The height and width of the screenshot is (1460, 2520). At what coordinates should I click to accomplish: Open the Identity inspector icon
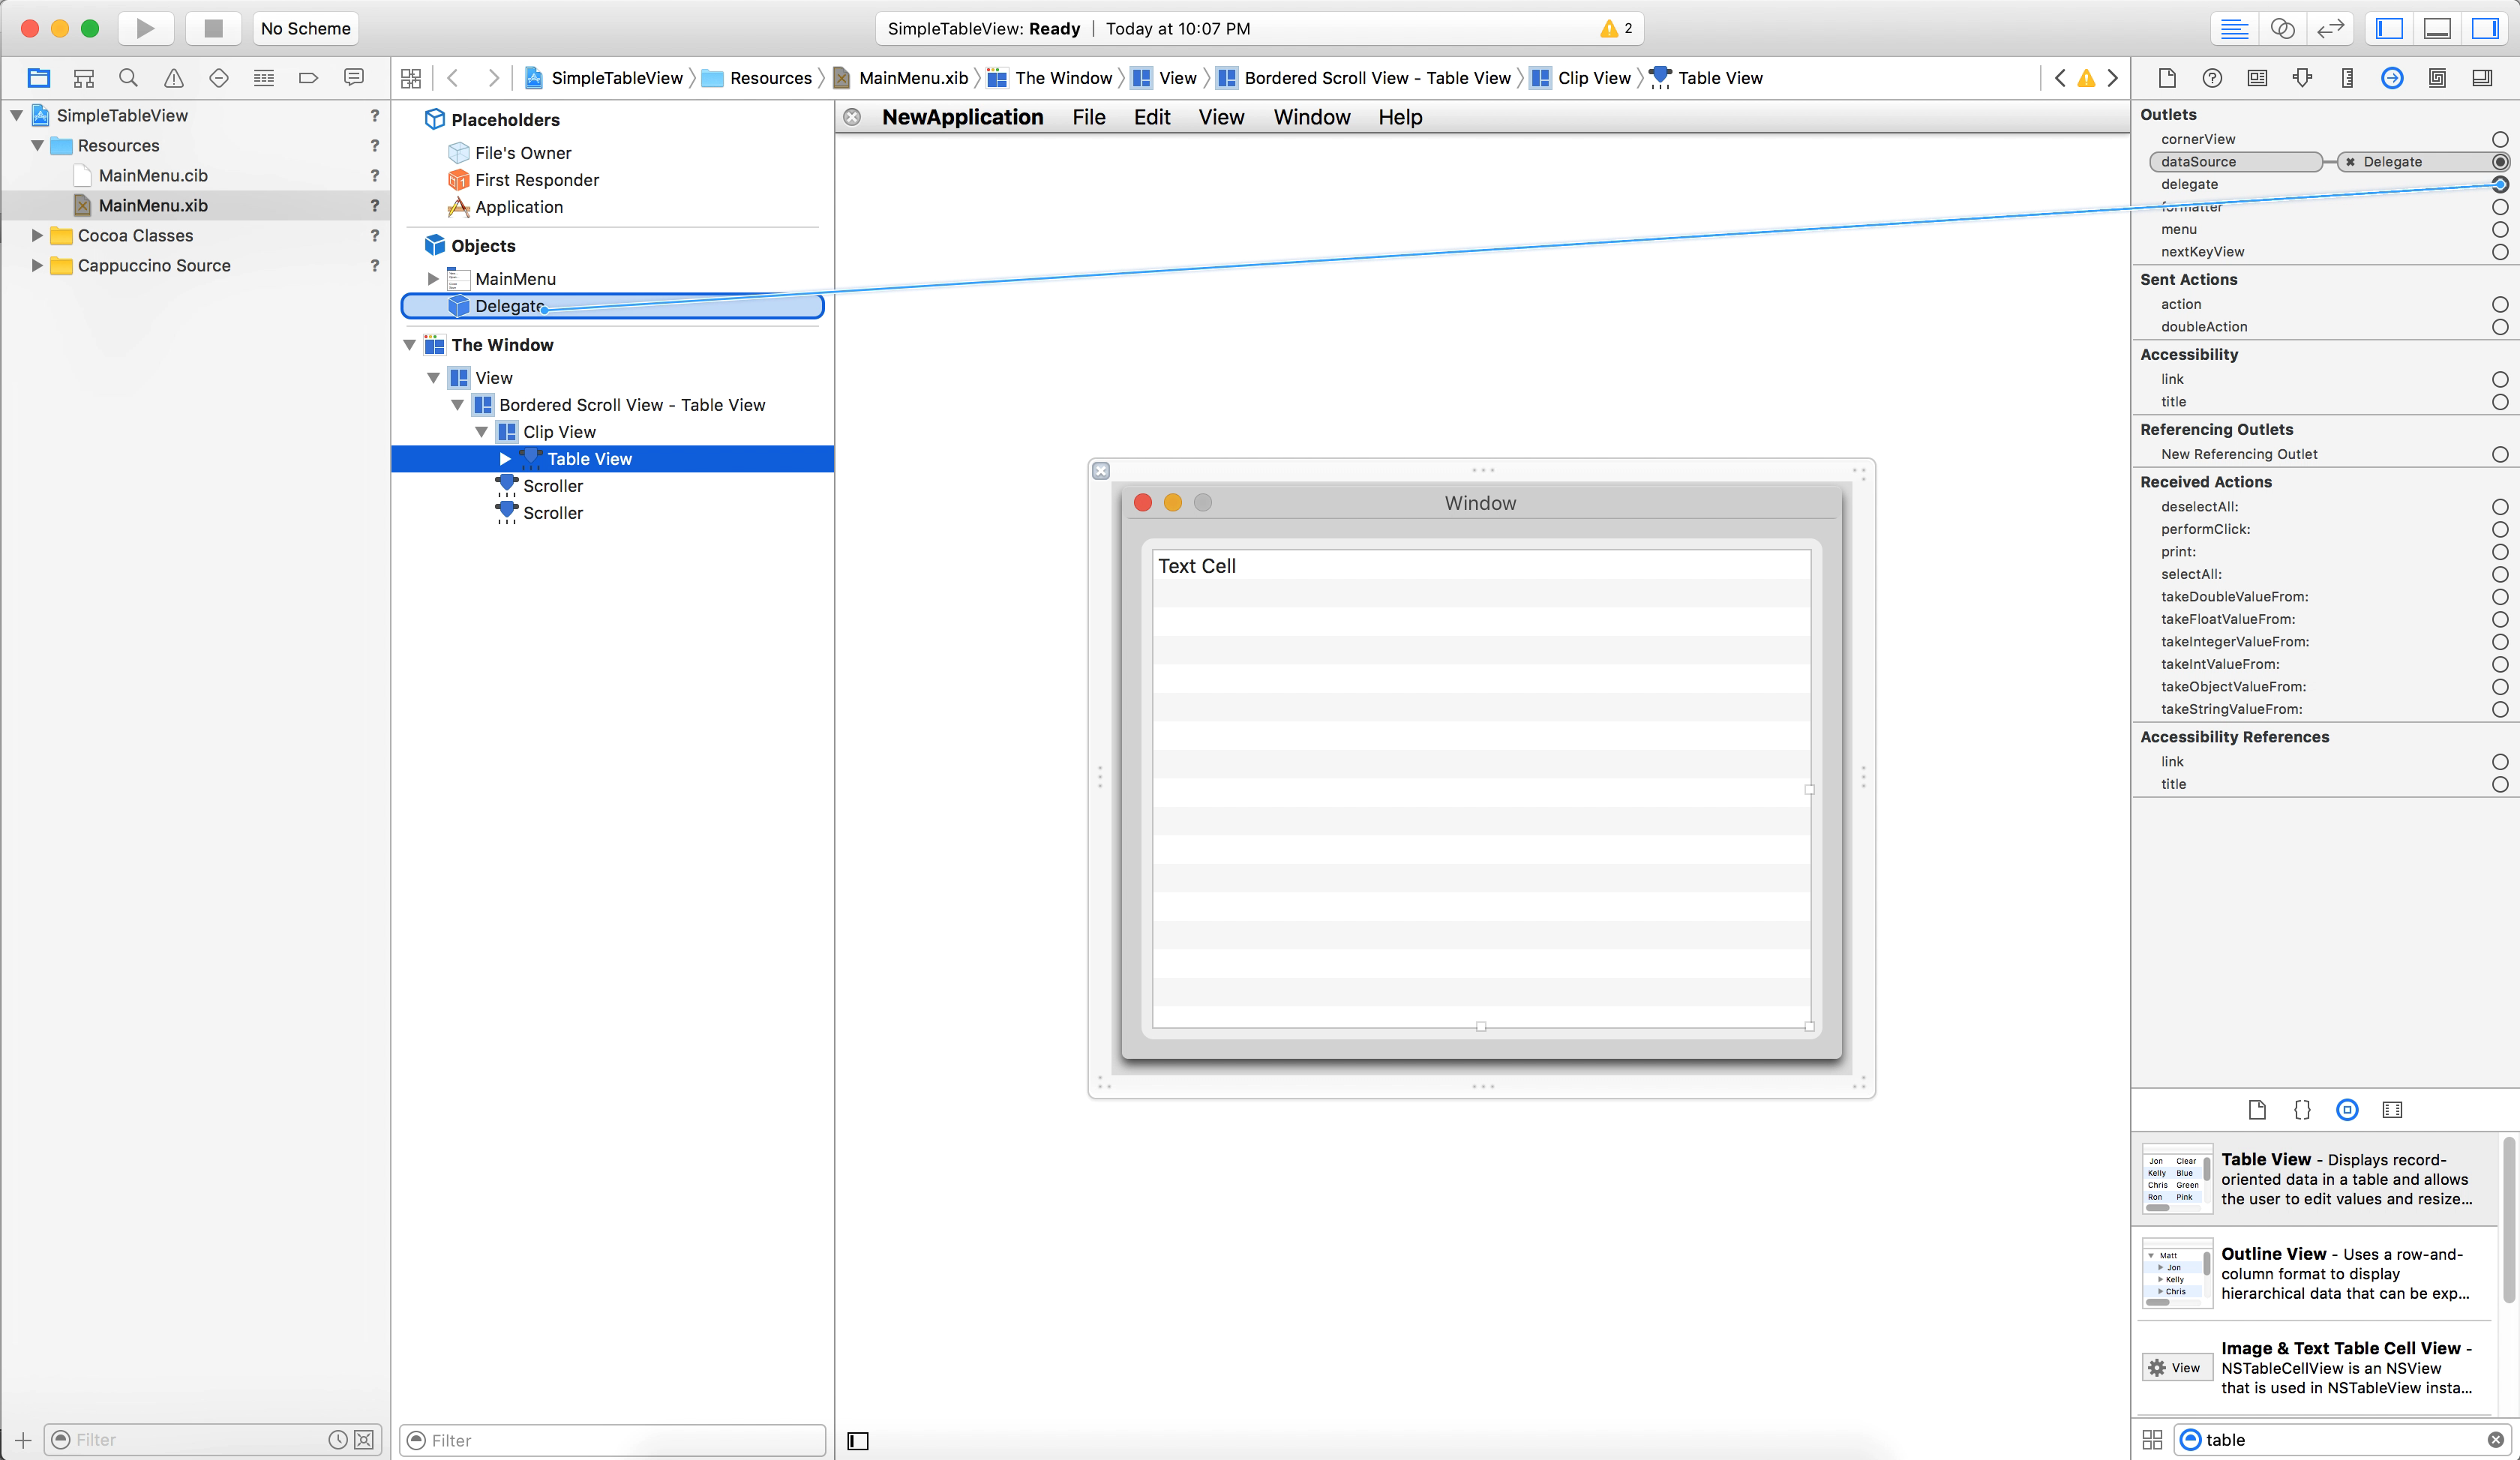click(2257, 78)
